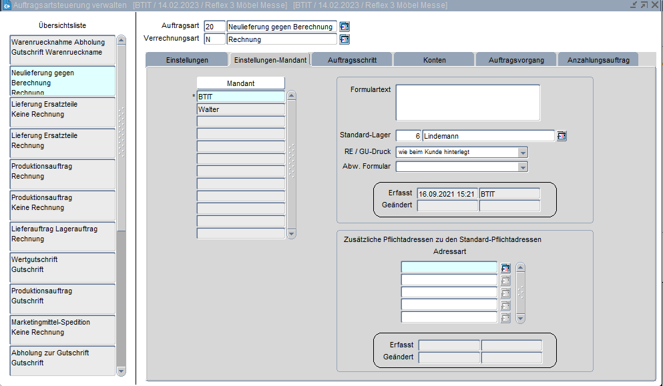This screenshot has width=663, height=386.
Task: Open lookup icon for first Adressart row
Action: [505, 268]
